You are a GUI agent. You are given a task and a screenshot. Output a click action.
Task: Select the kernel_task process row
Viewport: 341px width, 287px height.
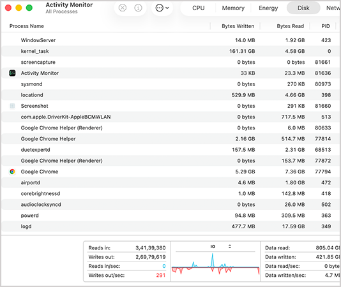pos(170,51)
